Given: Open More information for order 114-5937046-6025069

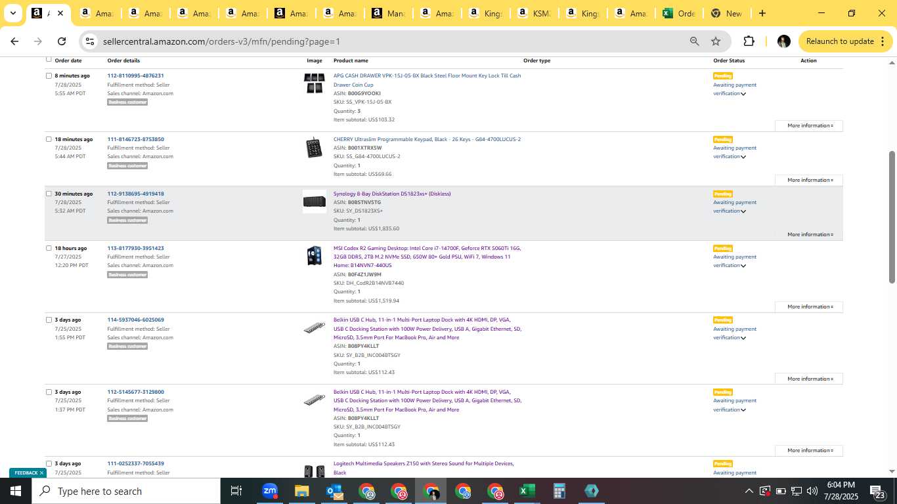Looking at the screenshot, I should coord(809,379).
